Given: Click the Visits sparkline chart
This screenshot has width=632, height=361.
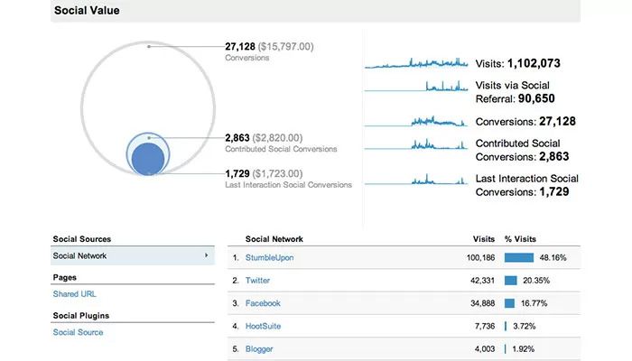Looking at the screenshot, I should 417,64.
